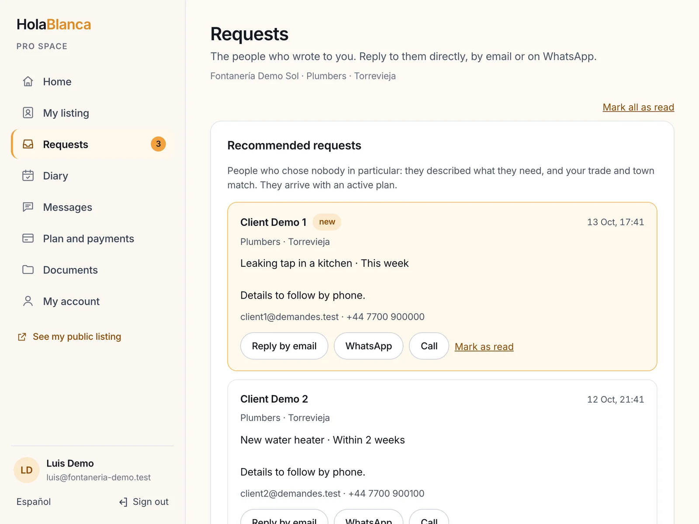This screenshot has height=524, width=699.
Task: Open the Home menu item
Action: pyautogui.click(x=93, y=82)
